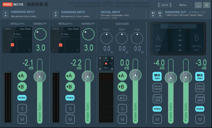Click the MIX down button for bus B
Image resolution: width=212 pixels, height=128 pixels.
pos(200,76)
